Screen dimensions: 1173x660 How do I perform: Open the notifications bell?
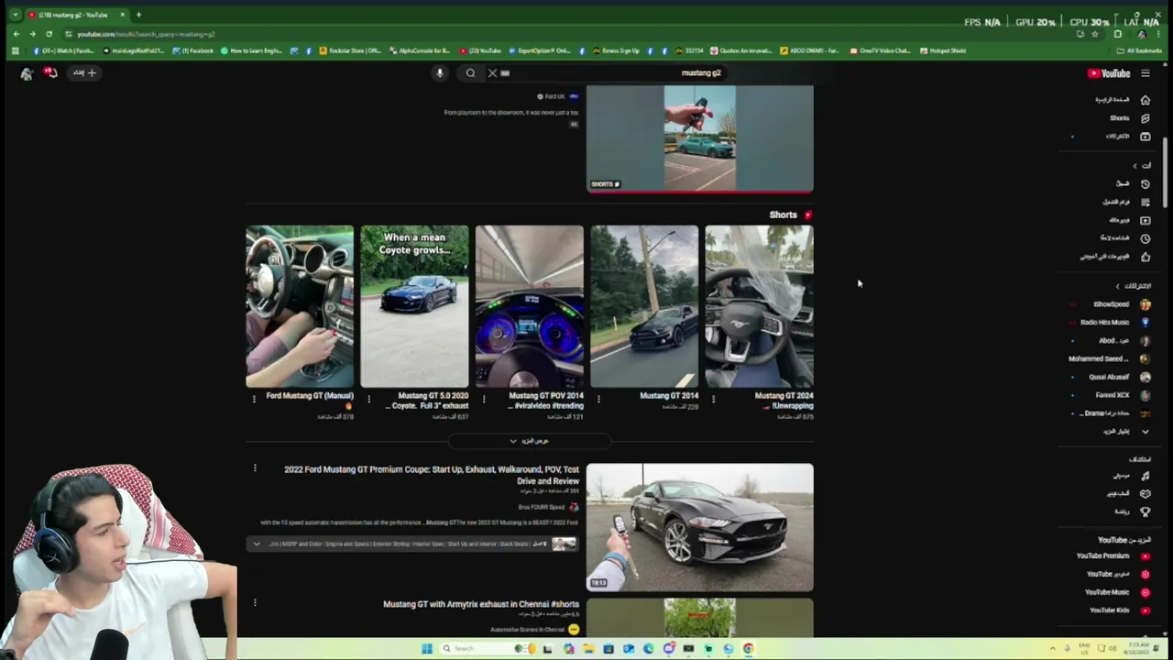coord(50,72)
